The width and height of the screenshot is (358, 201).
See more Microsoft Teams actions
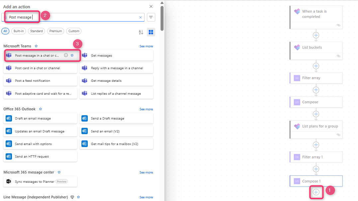pyautogui.click(x=146, y=46)
